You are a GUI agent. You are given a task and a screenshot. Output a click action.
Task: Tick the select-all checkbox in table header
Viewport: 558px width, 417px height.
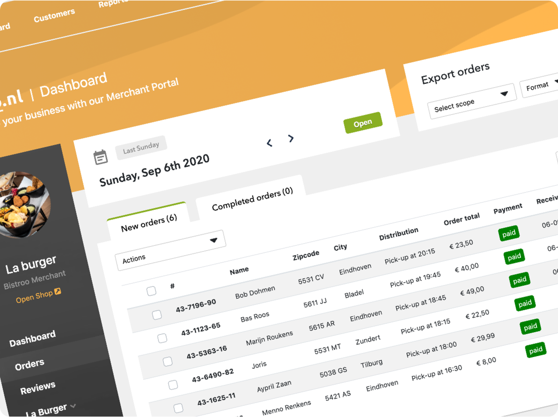(x=151, y=291)
